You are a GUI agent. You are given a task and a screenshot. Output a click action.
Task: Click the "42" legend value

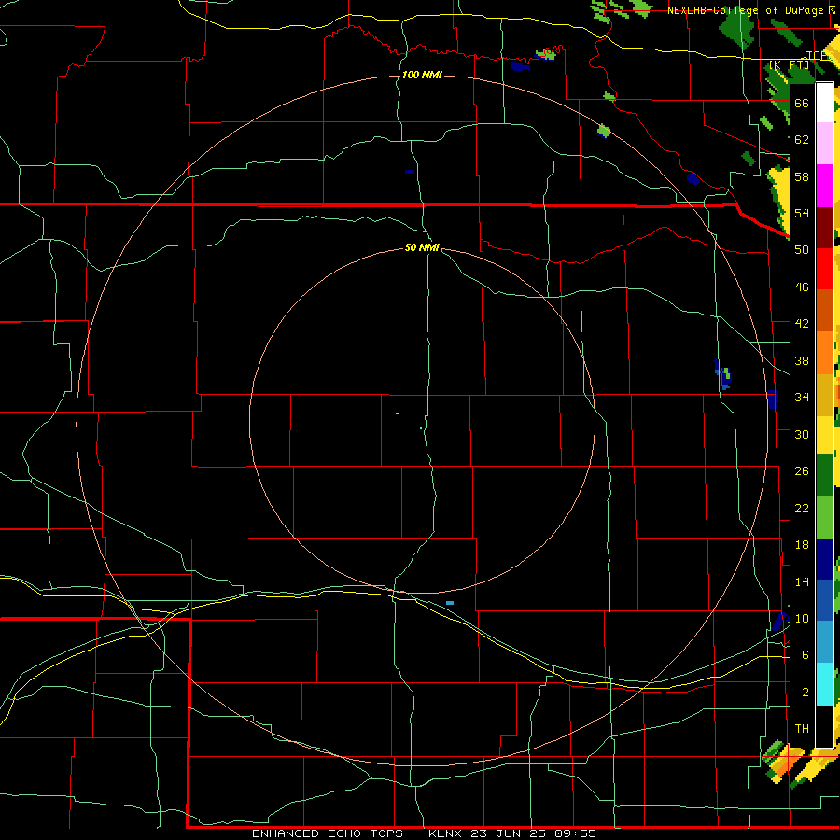(802, 324)
